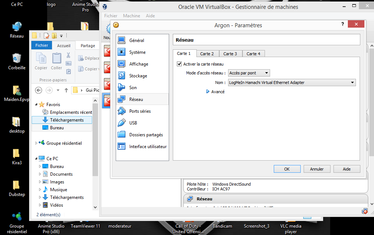
Task: Open the Système settings category
Action: coord(142,52)
